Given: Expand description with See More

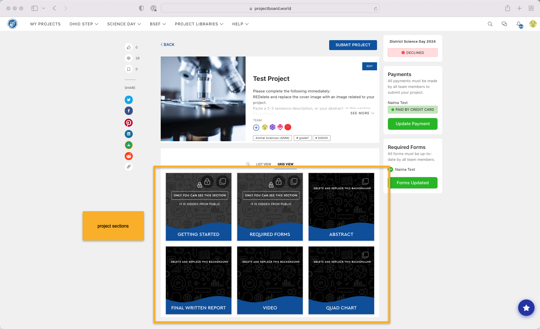Looking at the screenshot, I should pyautogui.click(x=362, y=113).
